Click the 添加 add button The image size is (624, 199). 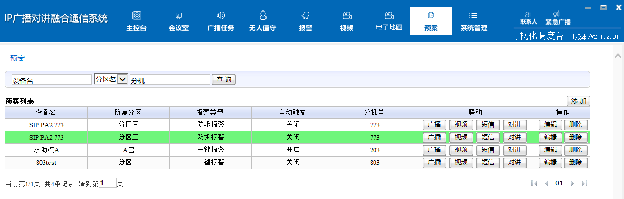(578, 101)
